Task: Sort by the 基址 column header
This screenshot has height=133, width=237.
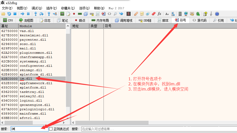Action: [9, 26]
